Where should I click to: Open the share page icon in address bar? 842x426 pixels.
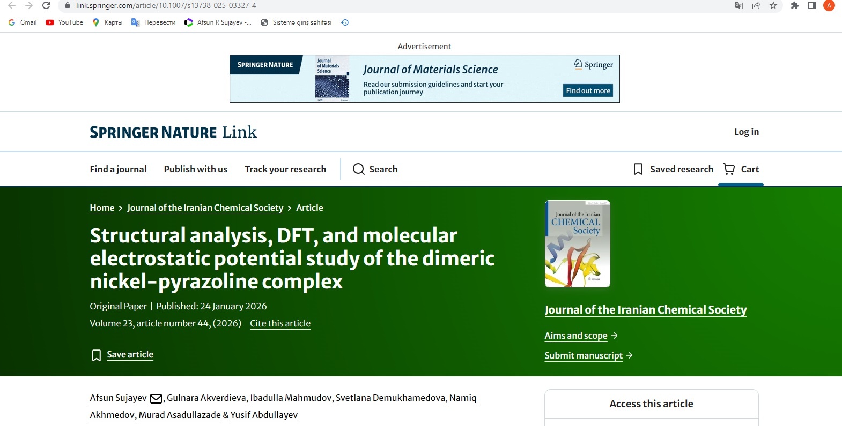tap(756, 5)
